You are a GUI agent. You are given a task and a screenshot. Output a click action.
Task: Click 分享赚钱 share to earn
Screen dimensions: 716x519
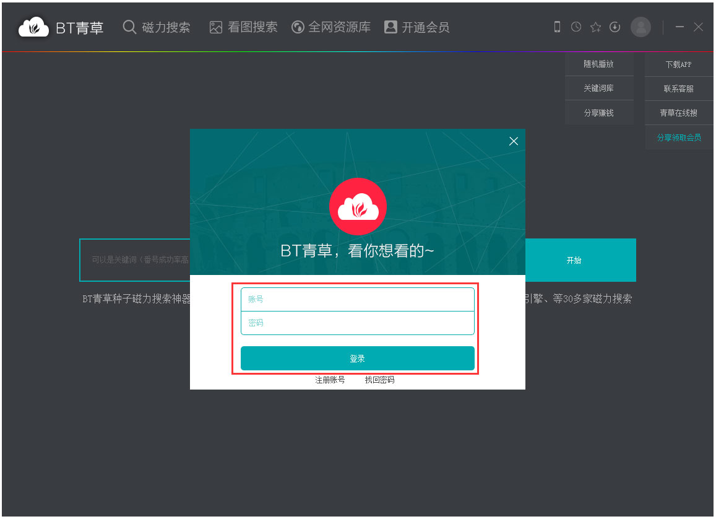tap(599, 112)
